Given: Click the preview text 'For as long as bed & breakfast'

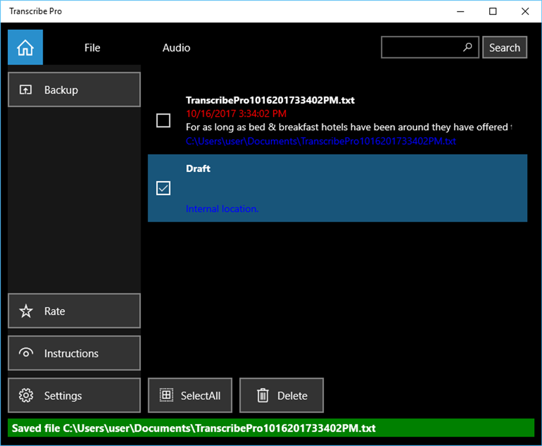Looking at the screenshot, I should pos(349,127).
